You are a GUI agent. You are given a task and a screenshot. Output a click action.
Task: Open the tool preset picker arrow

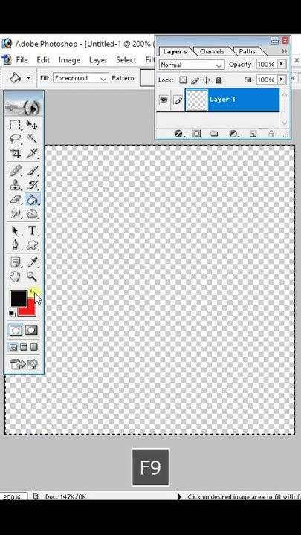(x=29, y=78)
